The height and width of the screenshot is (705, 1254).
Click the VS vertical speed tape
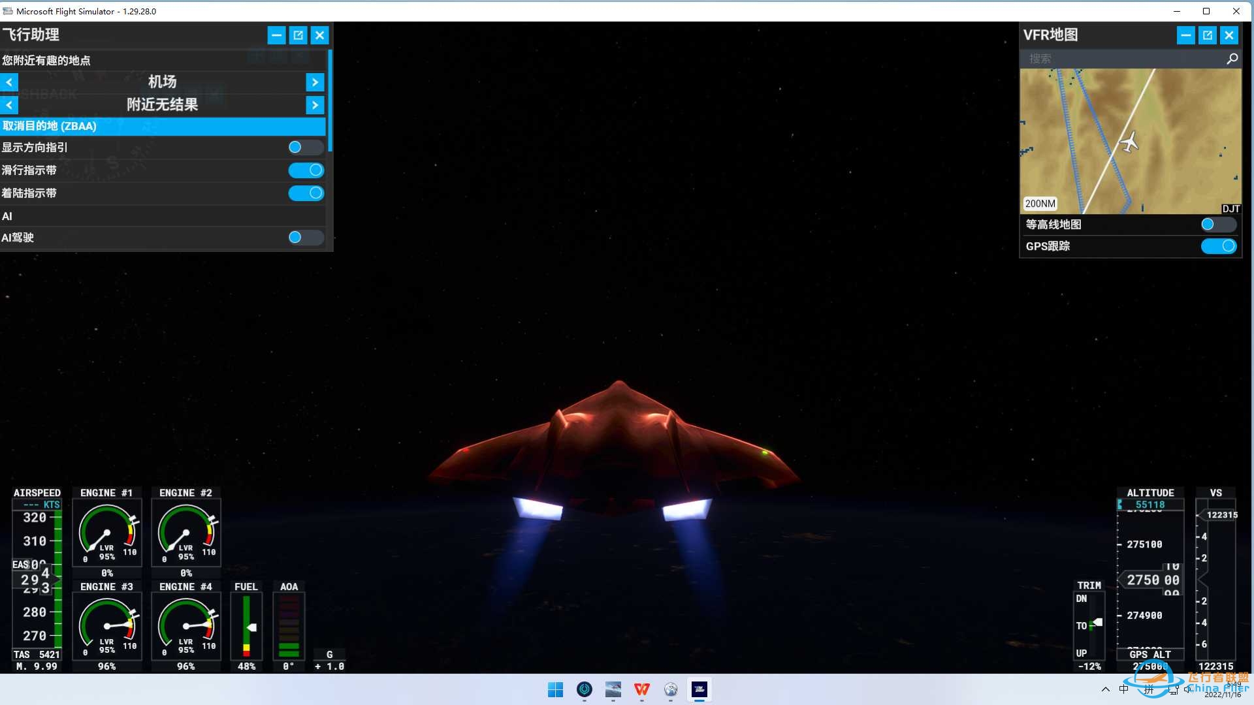click(1215, 580)
